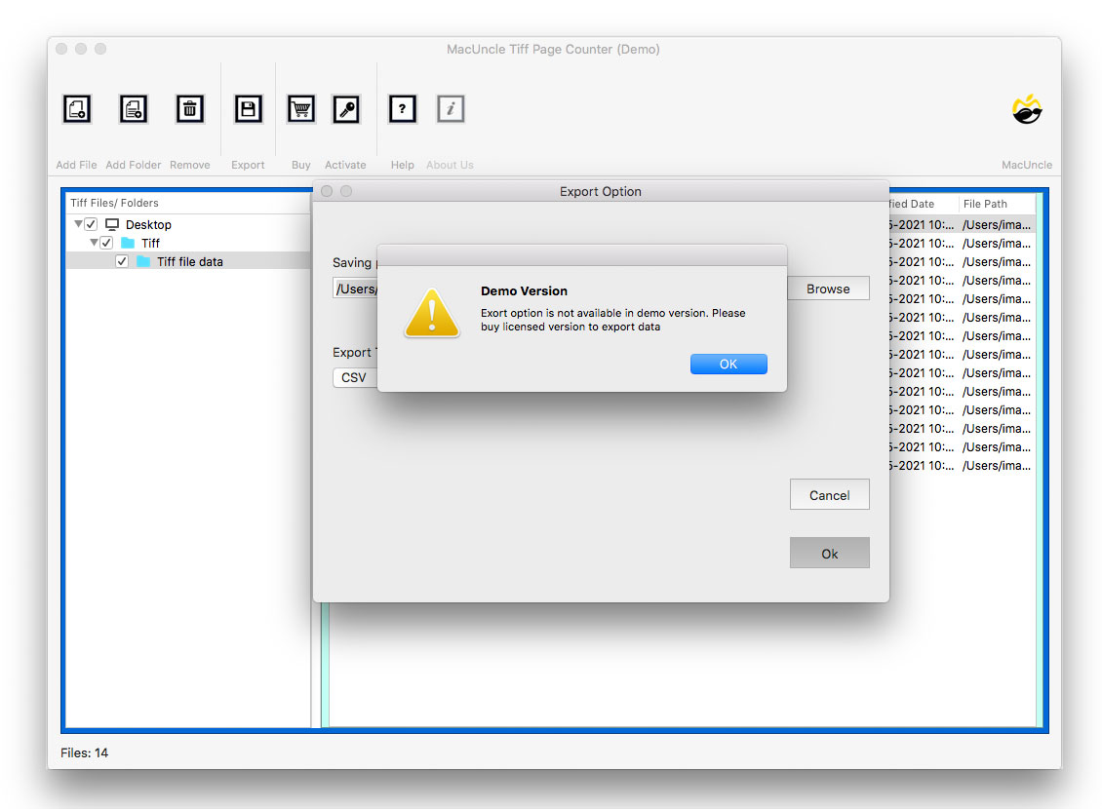Click the About Us info icon

[x=451, y=109]
